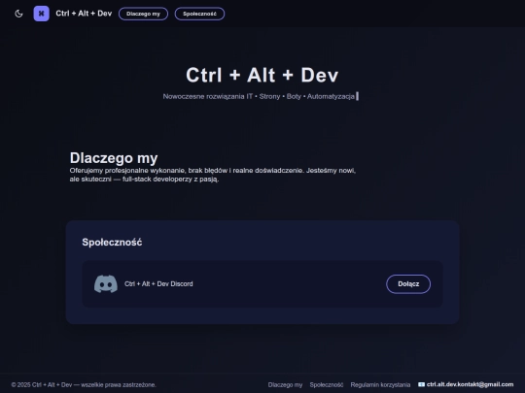The image size is (525, 393).
Task: Click the main Ctrl + Alt + Dev heading
Action: 262,75
